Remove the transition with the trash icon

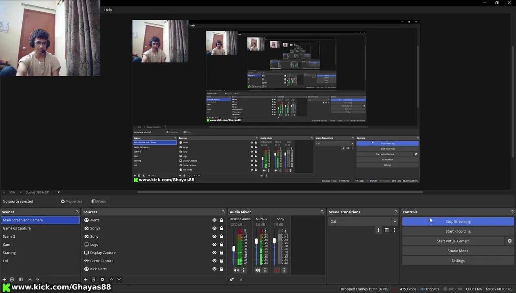(x=386, y=230)
